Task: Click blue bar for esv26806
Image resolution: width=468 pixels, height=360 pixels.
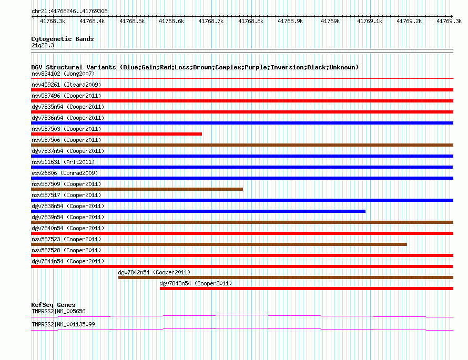Action: coord(242,178)
